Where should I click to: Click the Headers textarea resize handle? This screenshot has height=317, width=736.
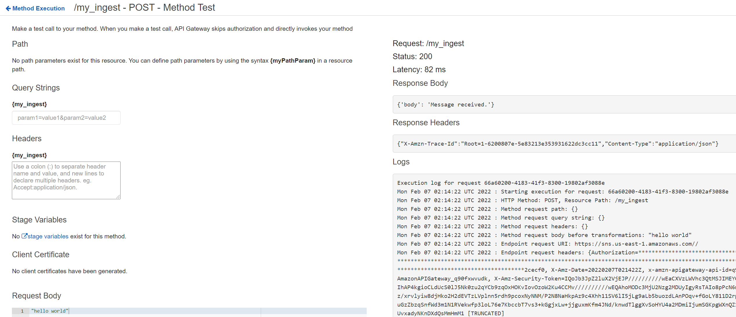click(x=118, y=197)
